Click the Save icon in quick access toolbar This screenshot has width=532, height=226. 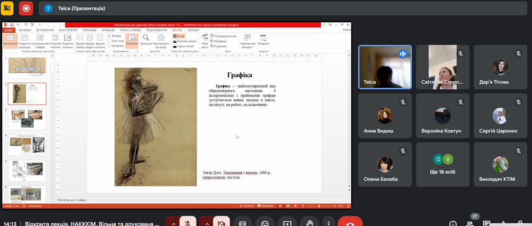click(x=12, y=25)
